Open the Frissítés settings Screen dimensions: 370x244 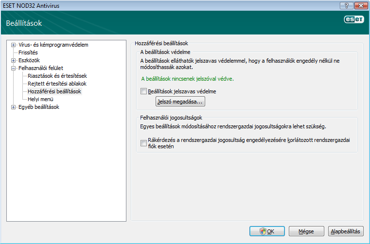pyautogui.click(x=28, y=52)
